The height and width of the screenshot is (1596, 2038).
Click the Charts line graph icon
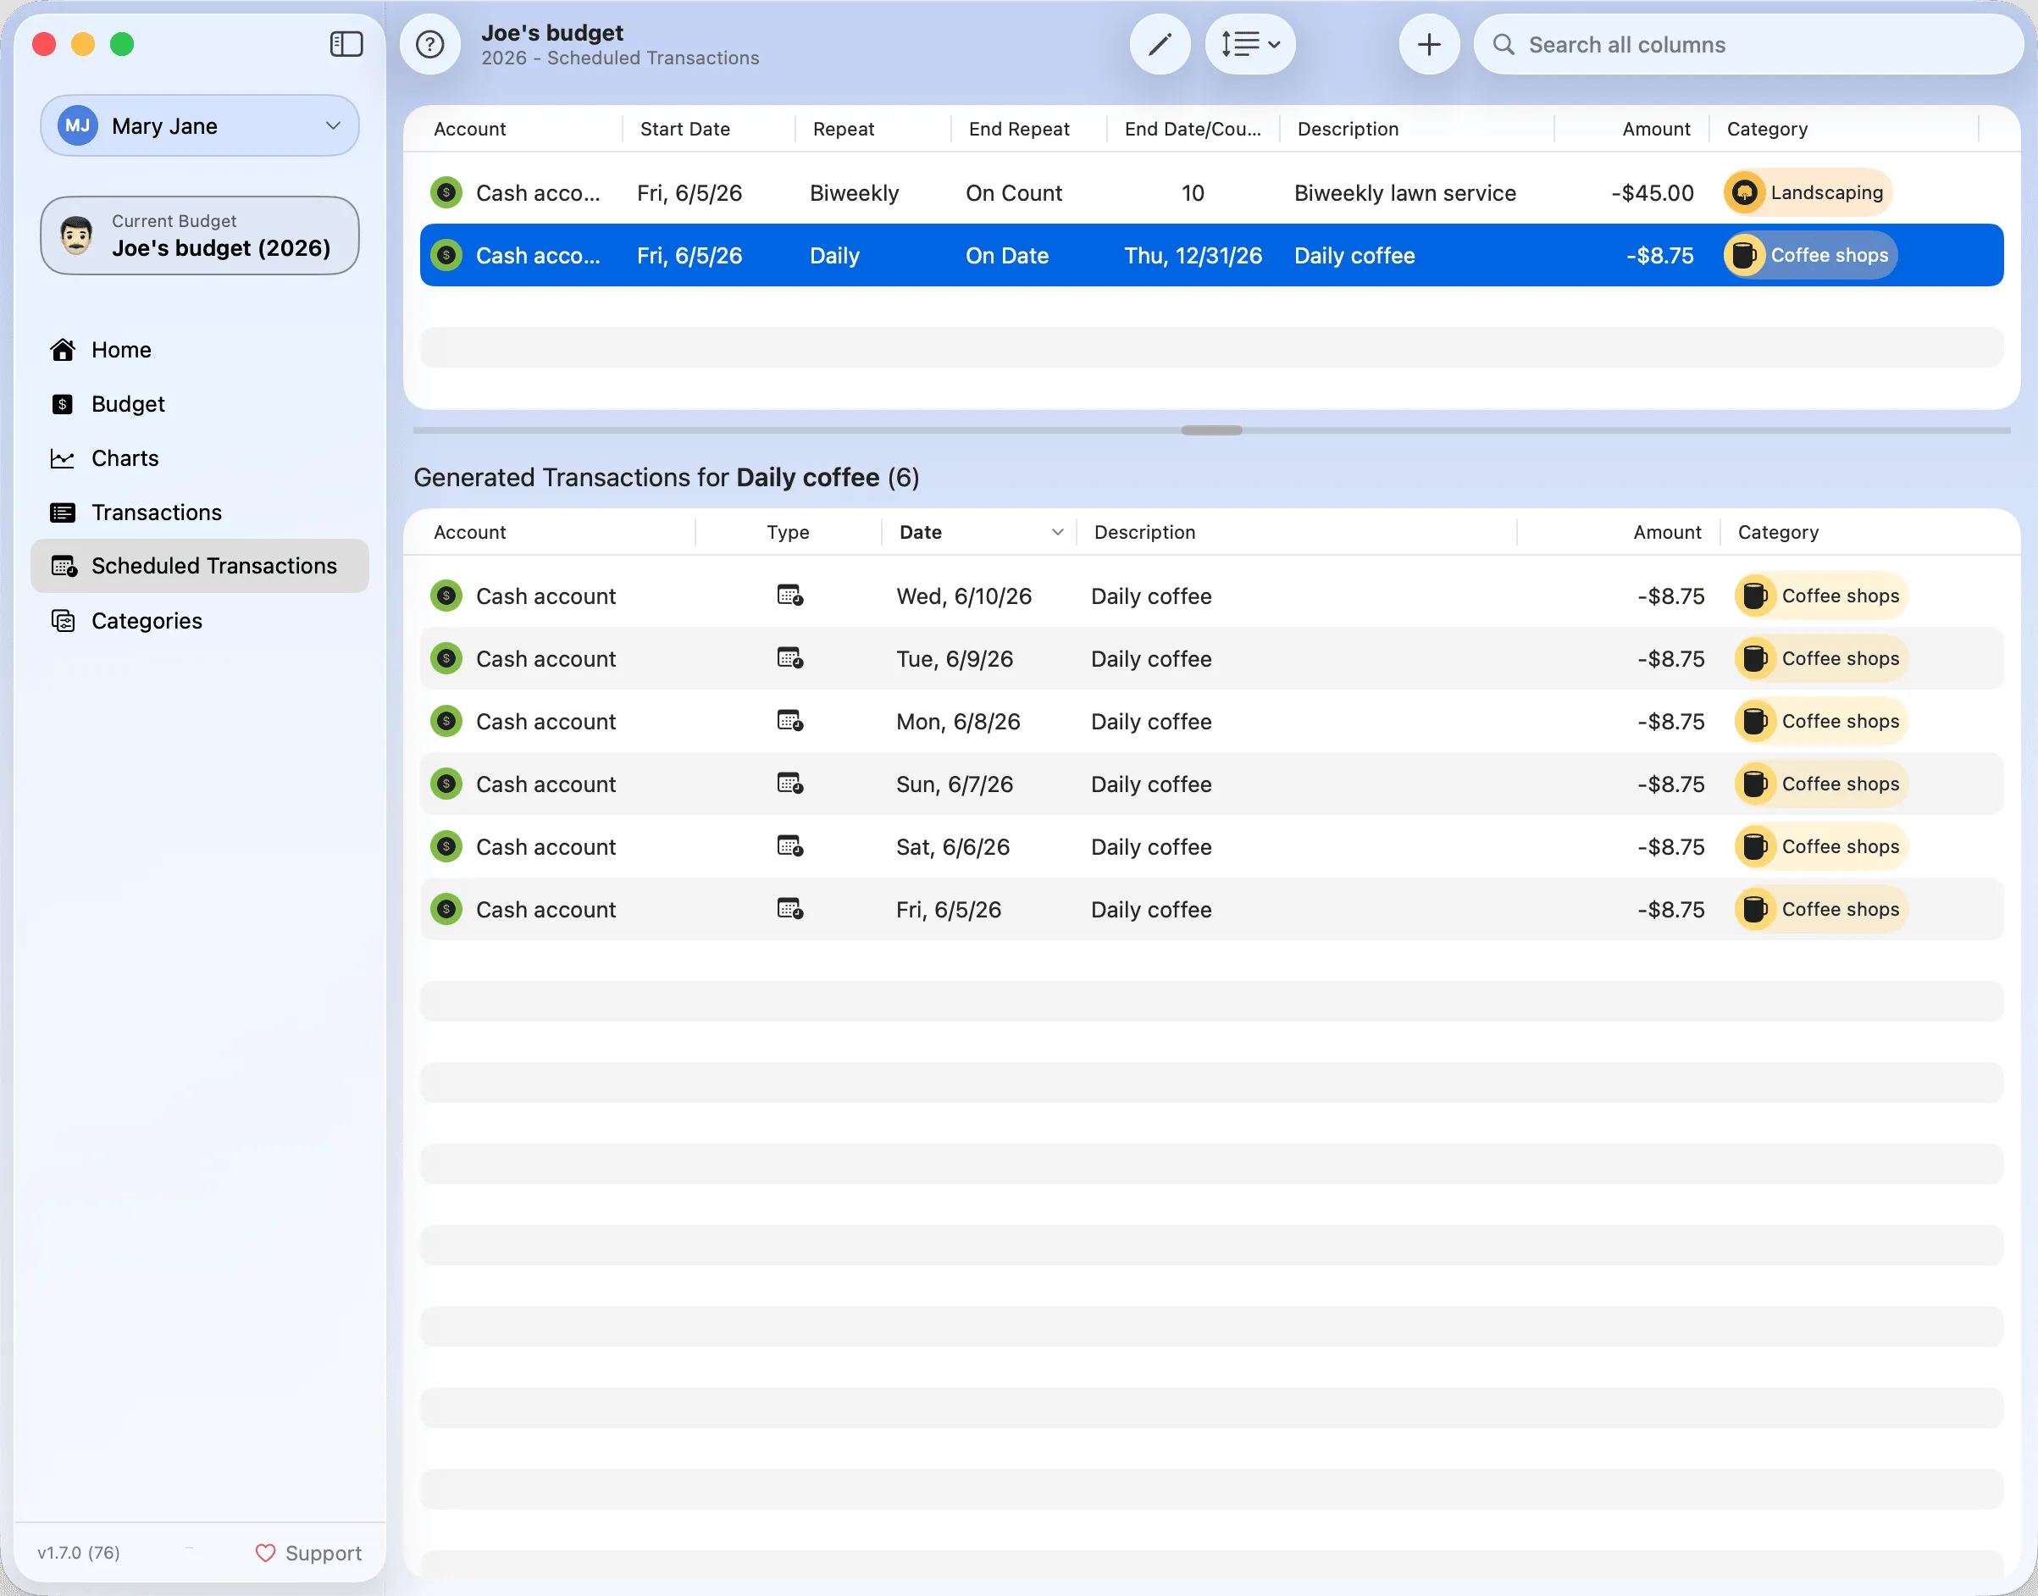click(x=63, y=457)
